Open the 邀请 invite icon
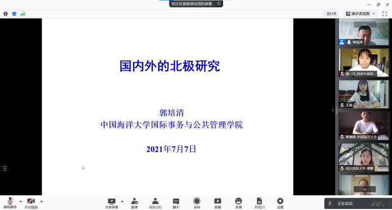The image size is (392, 210). tap(134, 202)
